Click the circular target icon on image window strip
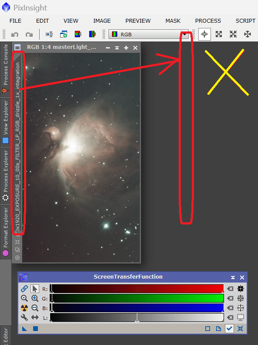 (17, 257)
